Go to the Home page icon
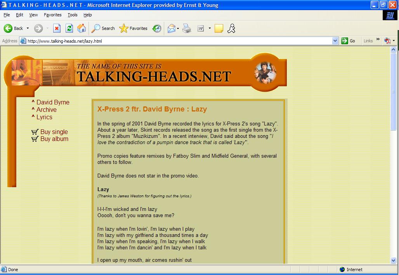Image resolution: width=399 pixels, height=275 pixels. (x=82, y=28)
